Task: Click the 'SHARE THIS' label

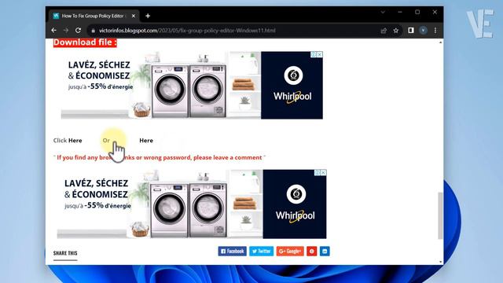Action: click(65, 253)
